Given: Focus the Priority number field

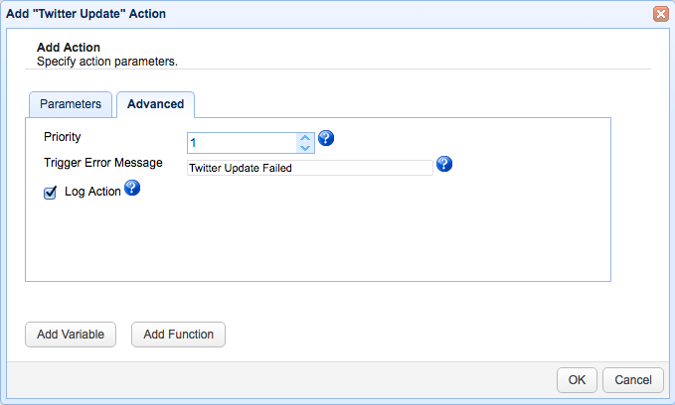Looking at the screenshot, I should pyautogui.click(x=242, y=143).
